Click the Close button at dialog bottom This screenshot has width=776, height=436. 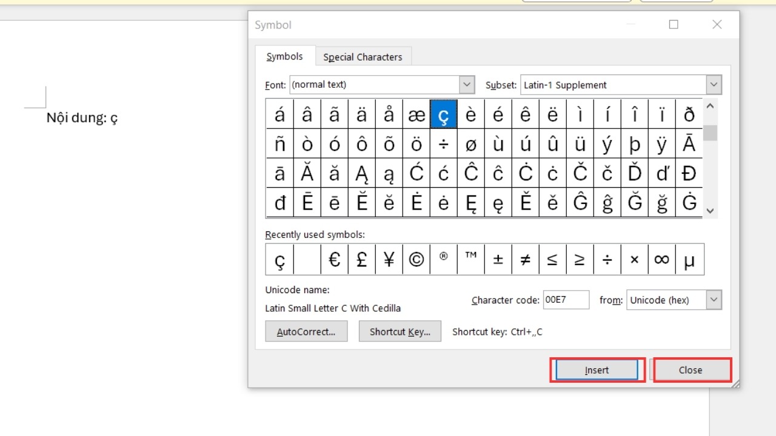(x=691, y=370)
